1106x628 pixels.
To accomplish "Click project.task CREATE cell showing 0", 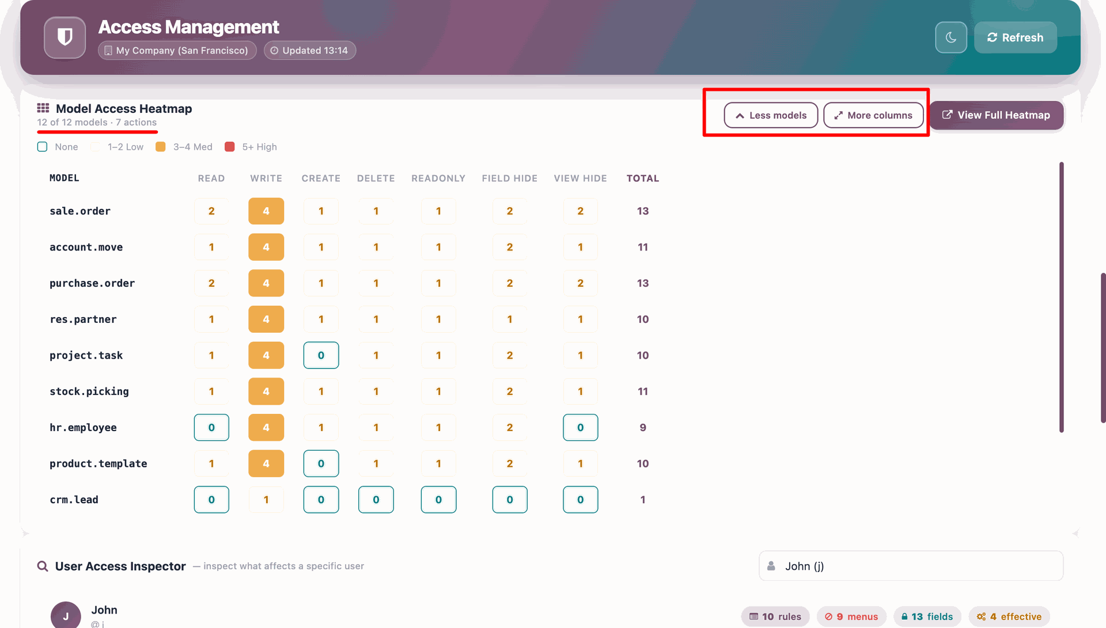I will click(321, 356).
